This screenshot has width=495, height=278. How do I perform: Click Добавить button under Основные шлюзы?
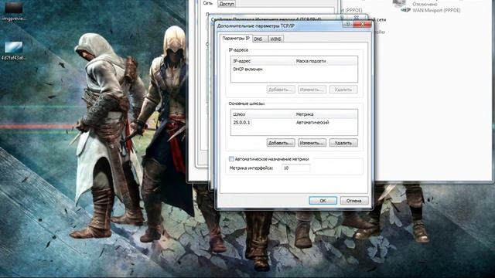(x=281, y=143)
